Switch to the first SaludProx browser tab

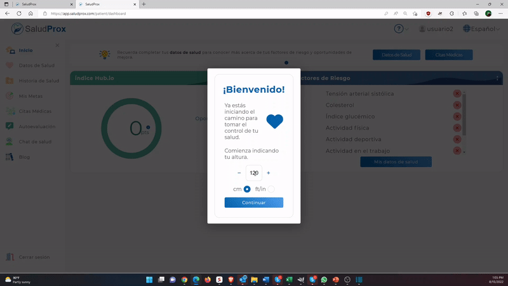(43, 4)
